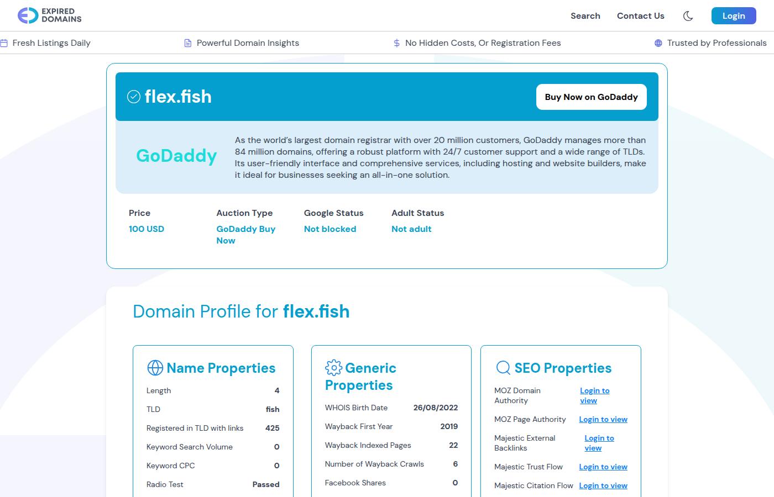Click the dollar icon beside No Hidden Costs
774x497 pixels.
pos(396,43)
